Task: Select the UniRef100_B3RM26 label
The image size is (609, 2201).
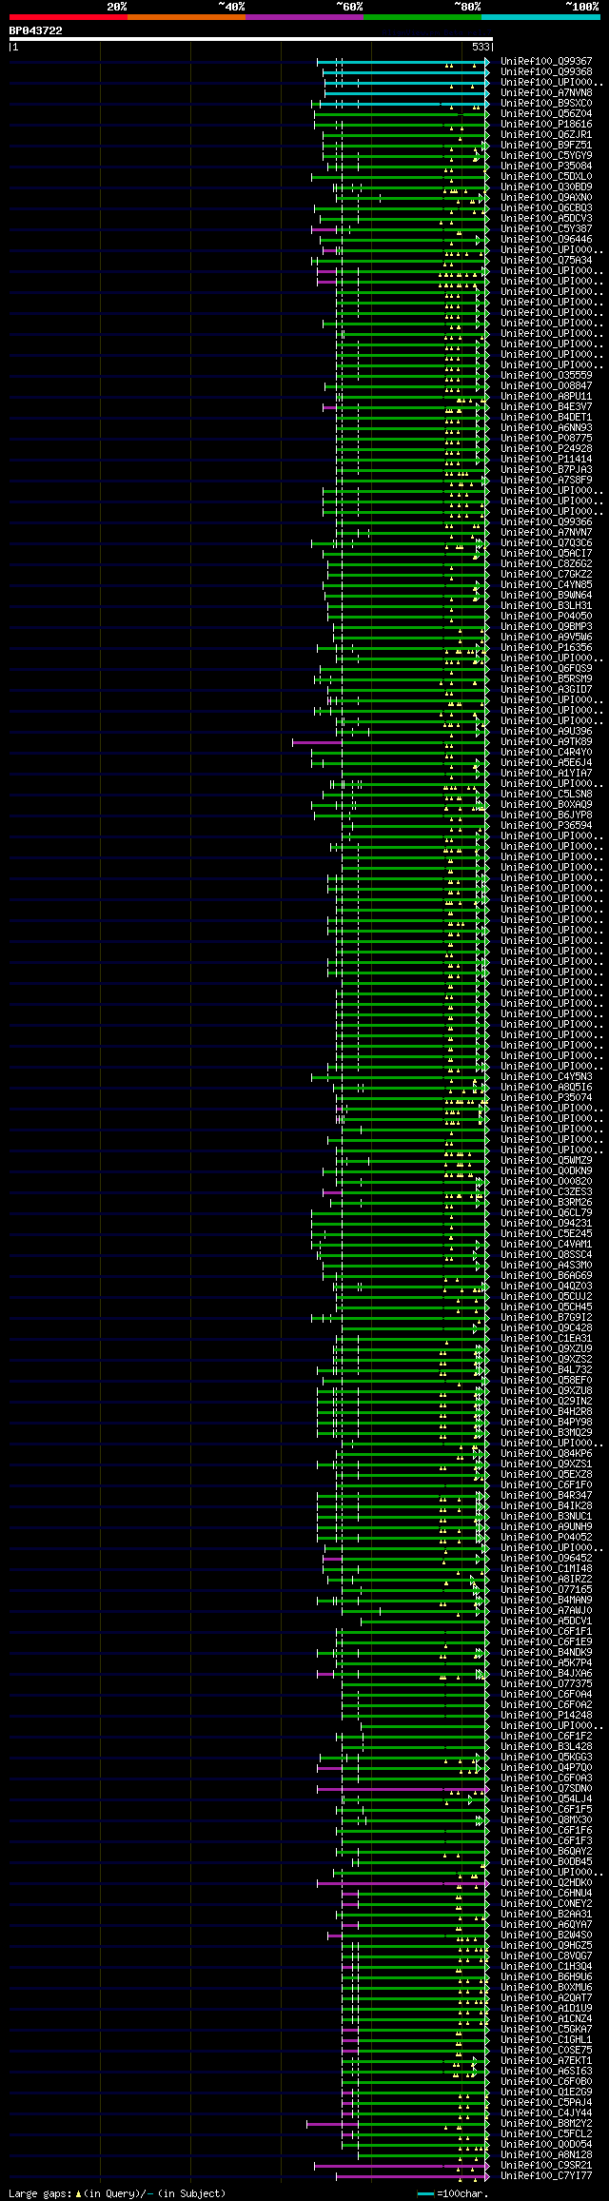Action: pos(546,1202)
